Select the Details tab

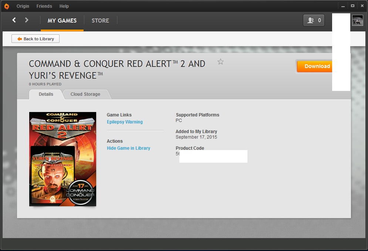[x=46, y=94]
